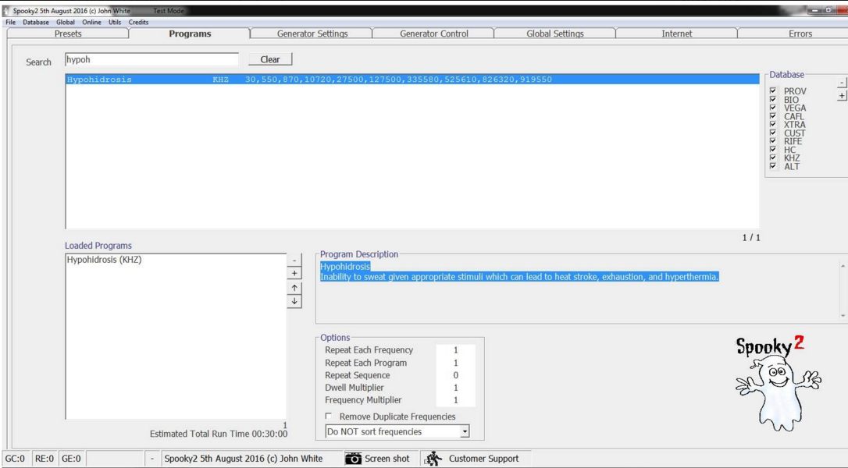Switch to the Internet tab
Viewport: 848px width, 468px height.
click(676, 34)
